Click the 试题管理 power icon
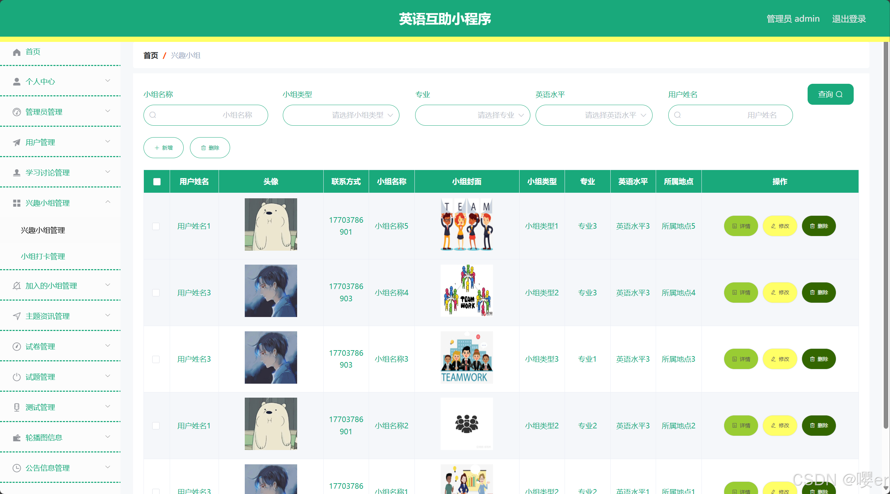The width and height of the screenshot is (890, 494). tap(17, 377)
